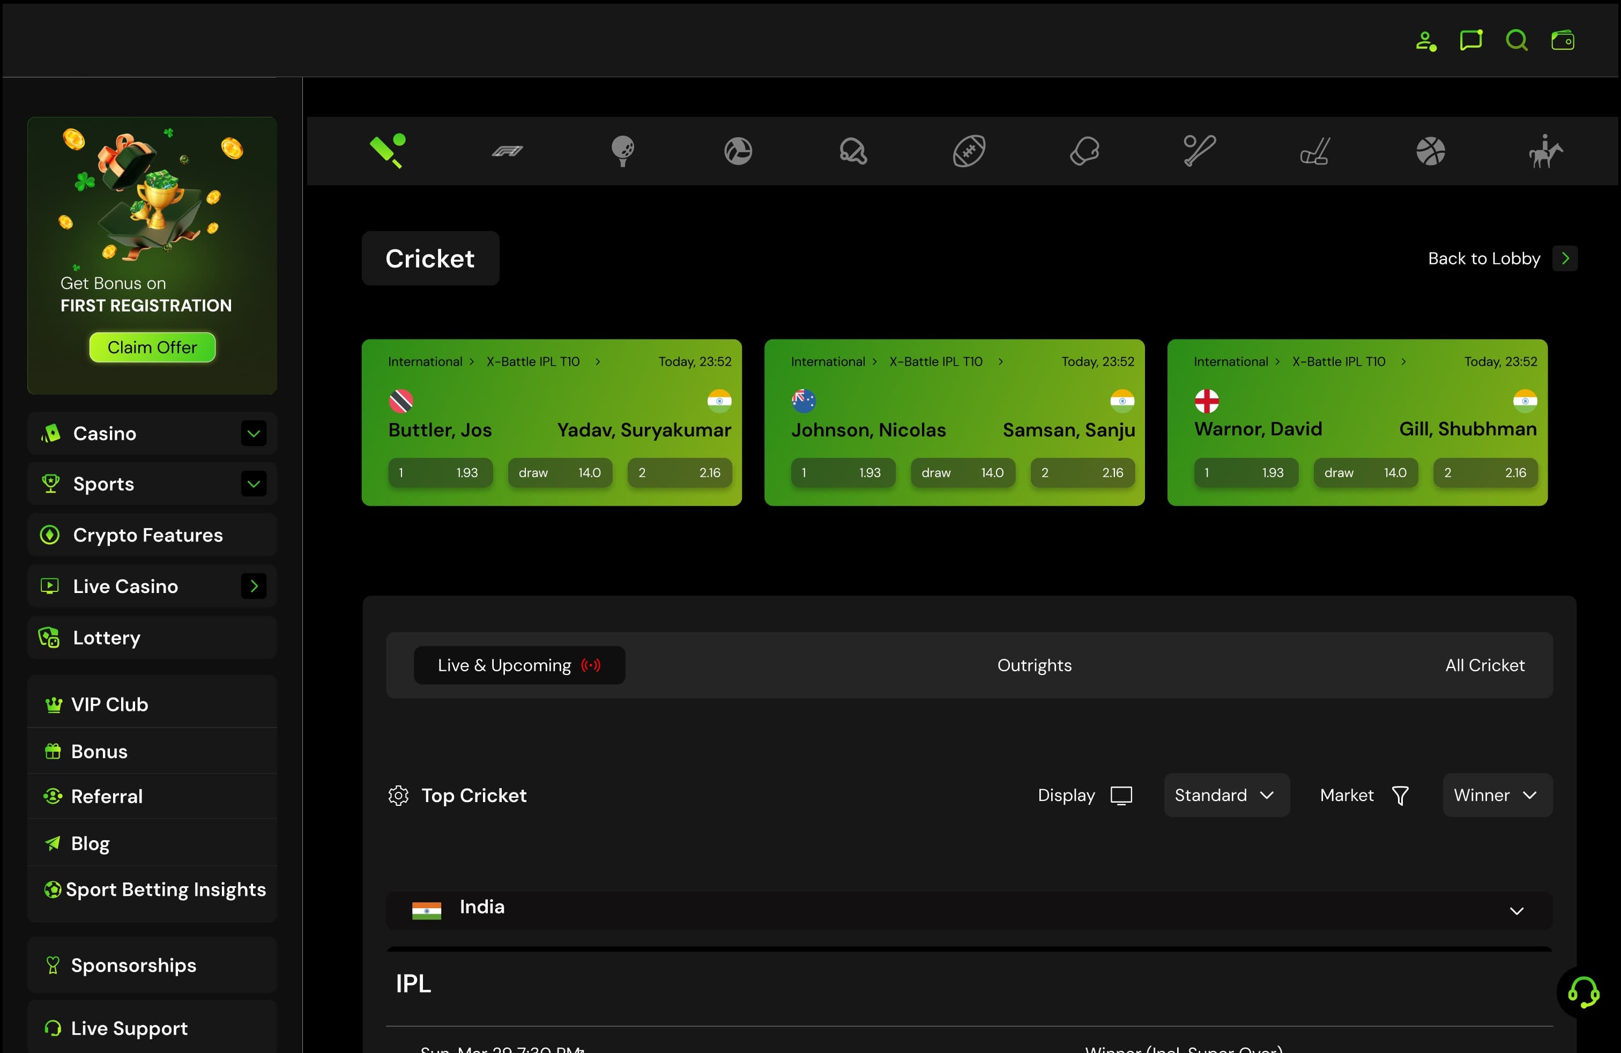Open Sport Betting Insights page
The height and width of the screenshot is (1053, 1621).
coord(154,889)
